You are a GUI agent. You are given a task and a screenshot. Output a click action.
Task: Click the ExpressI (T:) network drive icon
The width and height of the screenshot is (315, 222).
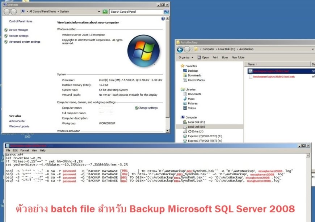[x=185, y=136]
